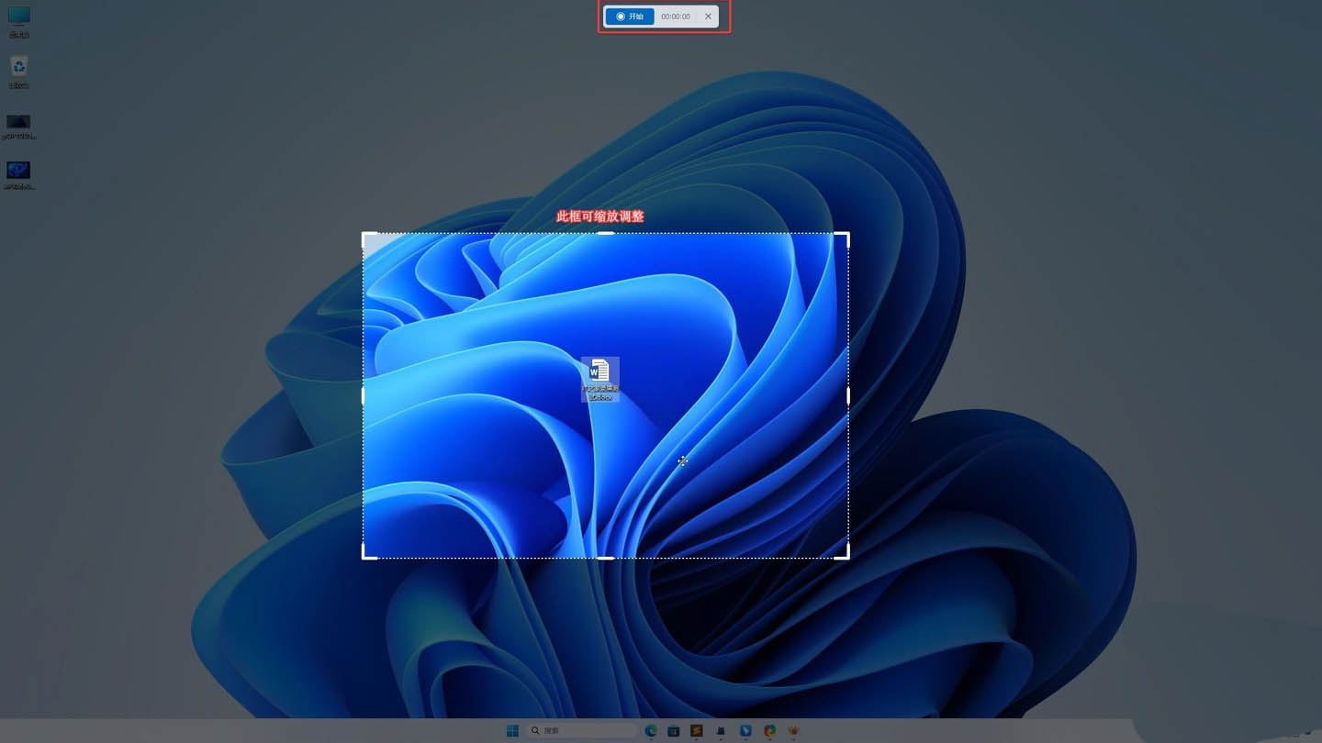Screen dimensions: 1322x743
Task: Select the This PC desktop icon
Action: pos(18,20)
